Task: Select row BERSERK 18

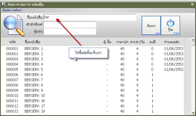Action: tap(92, 111)
